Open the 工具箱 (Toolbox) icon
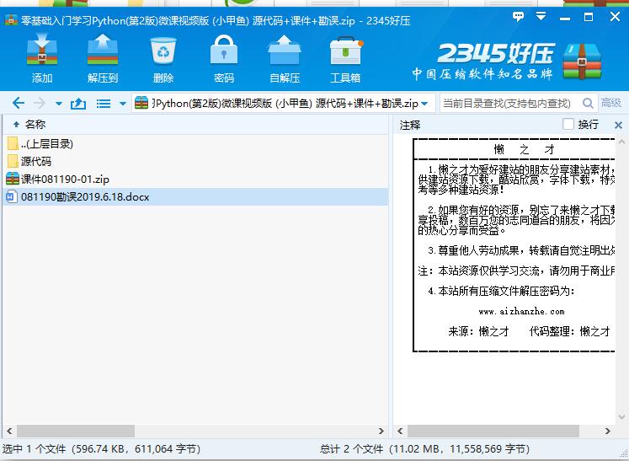Screen dimensions: 629x461 pos(345,58)
